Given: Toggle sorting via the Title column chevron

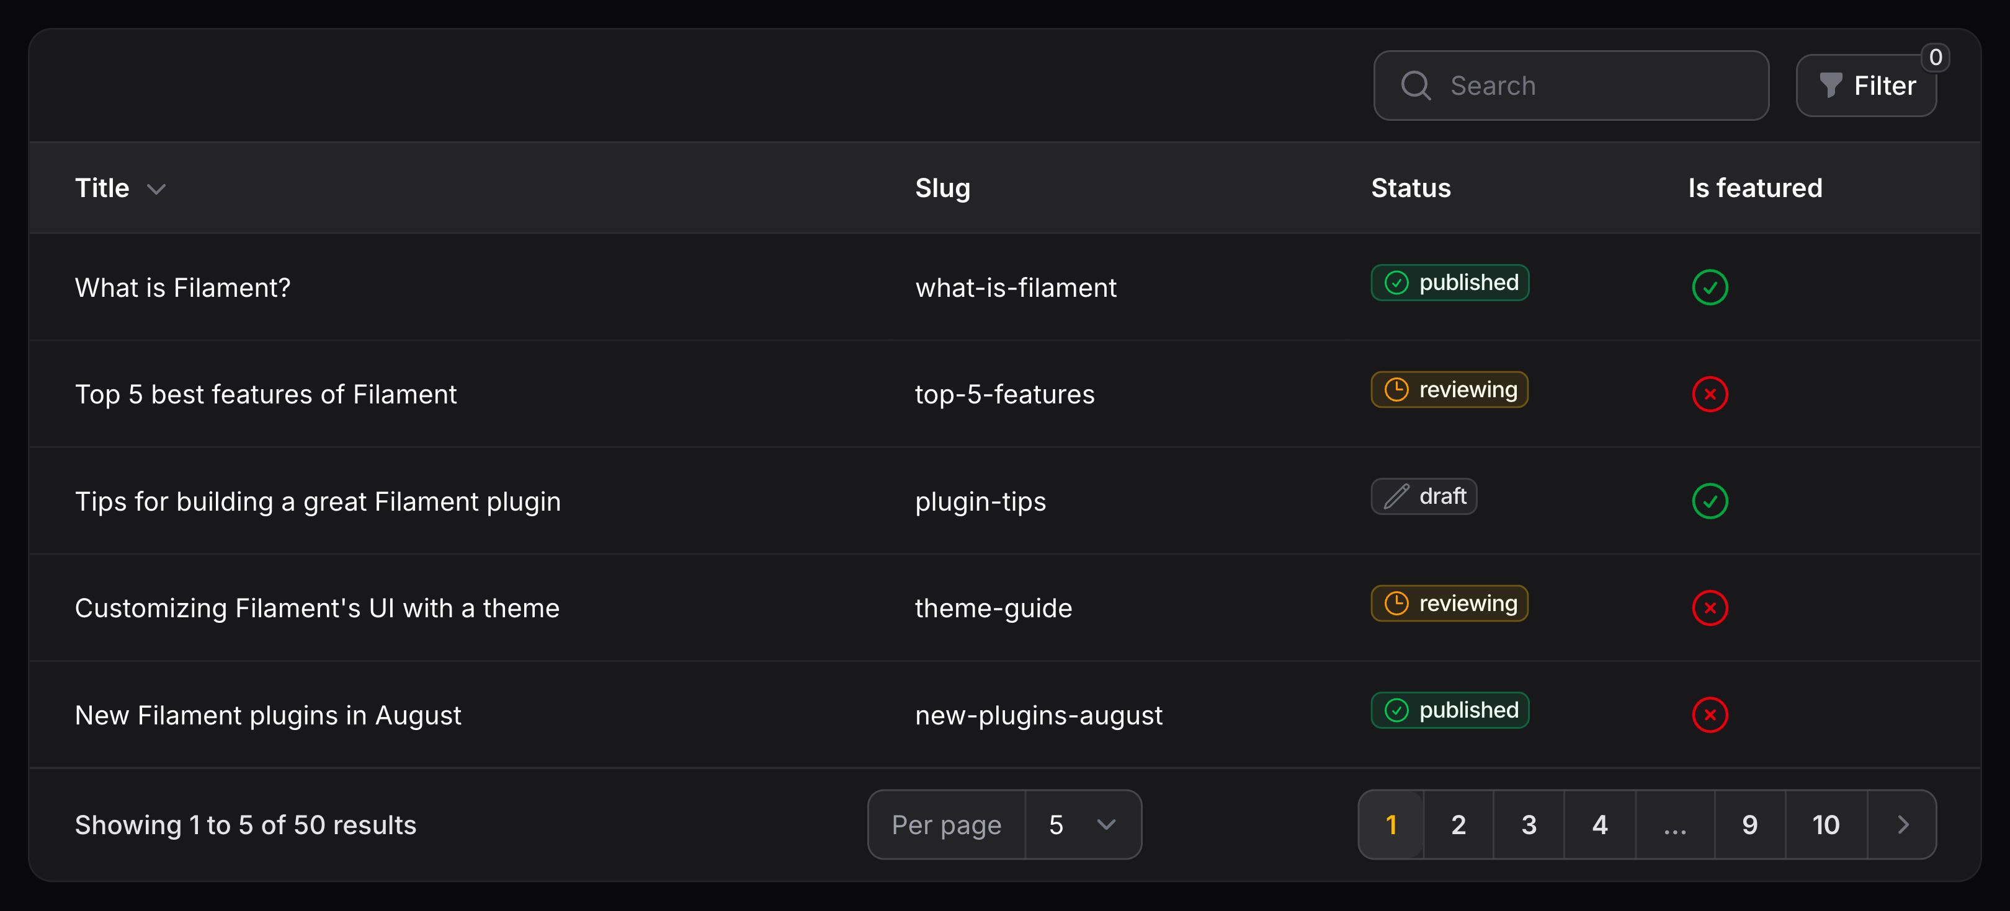Looking at the screenshot, I should click(156, 188).
